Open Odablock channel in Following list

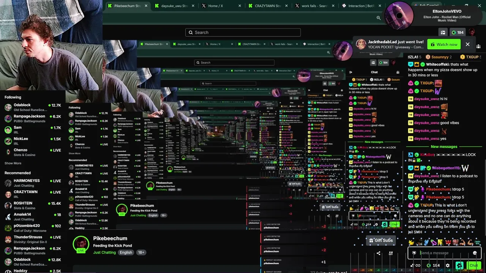(32, 107)
